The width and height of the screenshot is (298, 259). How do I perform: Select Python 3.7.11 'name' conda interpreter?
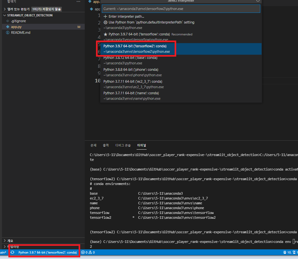[x=181, y=96]
